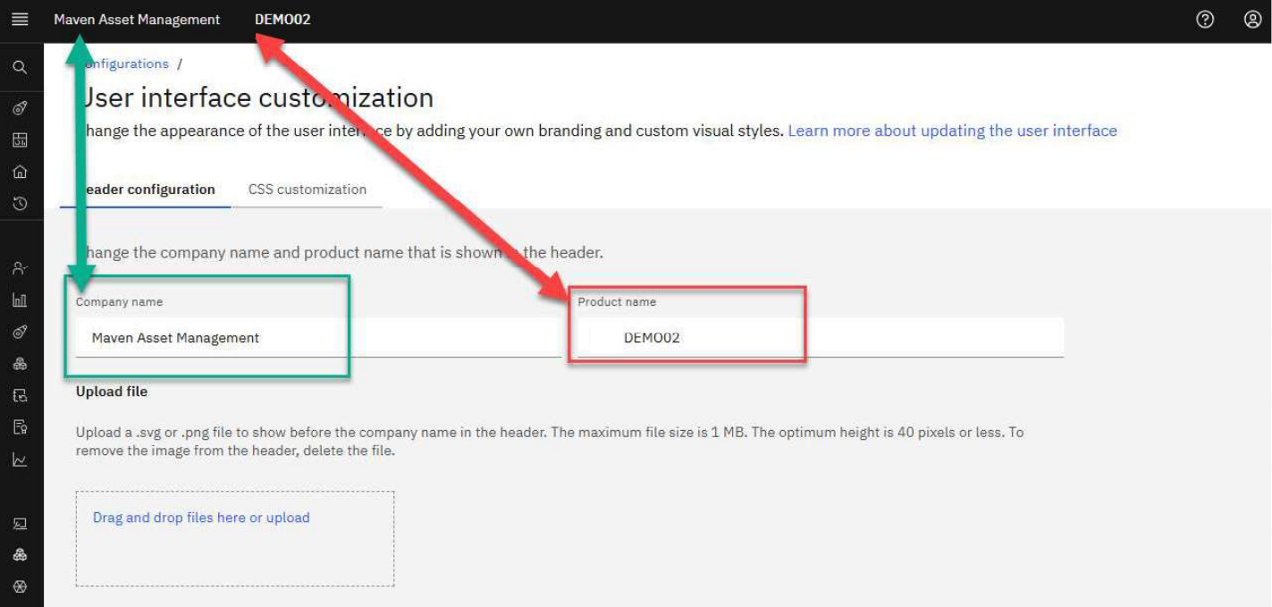1272x607 pixels.
Task: Switch to the CSS customization tab
Action: (307, 190)
